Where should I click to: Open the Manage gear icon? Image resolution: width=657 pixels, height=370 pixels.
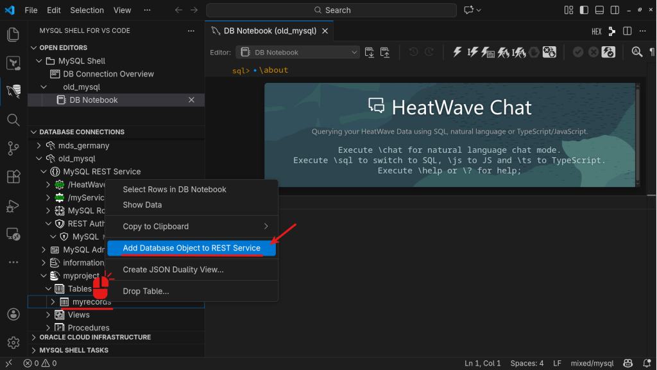[13, 343]
